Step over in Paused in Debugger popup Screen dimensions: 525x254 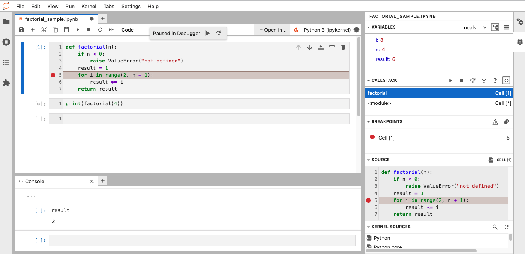pos(219,33)
